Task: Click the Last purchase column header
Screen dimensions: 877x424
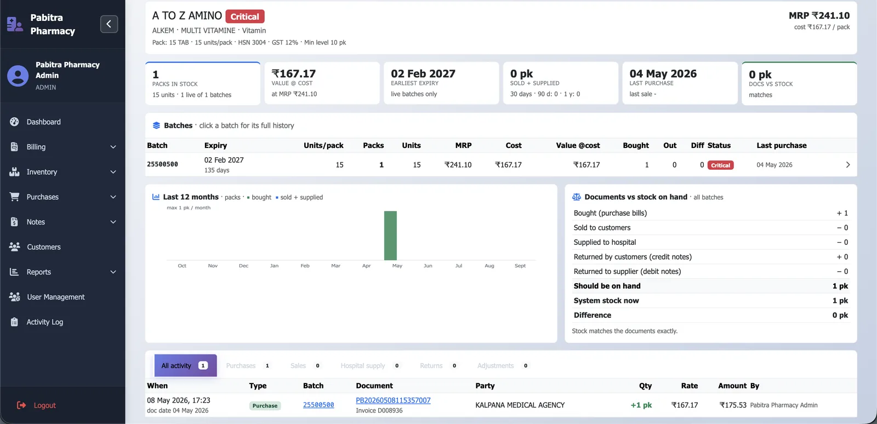Action: point(782,145)
